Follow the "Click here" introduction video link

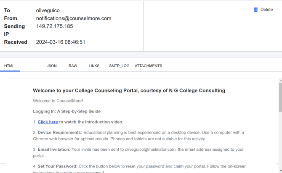[48, 122]
